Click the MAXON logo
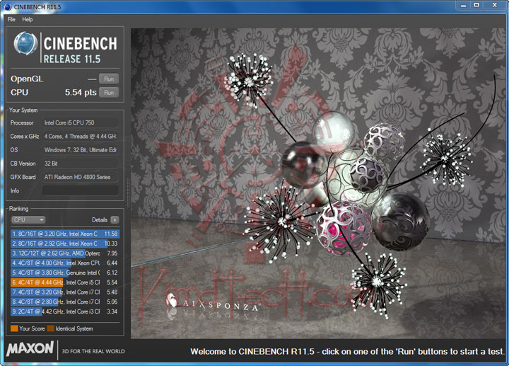The width and height of the screenshot is (509, 366). coord(30,349)
